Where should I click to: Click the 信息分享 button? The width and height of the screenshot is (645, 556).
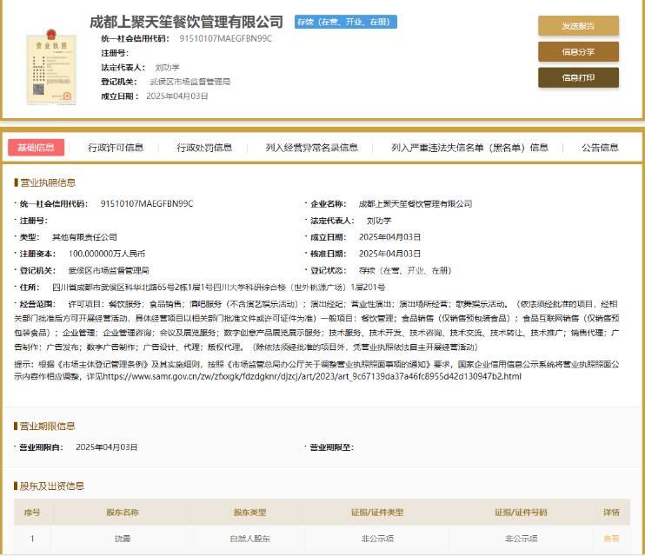[x=578, y=52]
